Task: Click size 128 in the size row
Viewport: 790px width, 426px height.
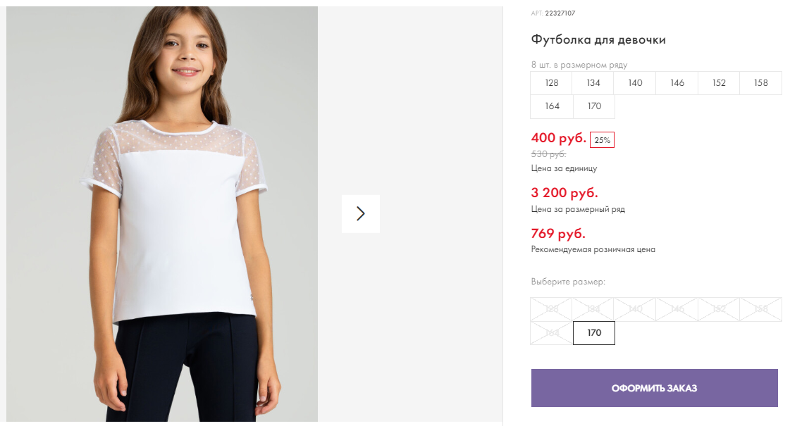Action: point(551,83)
